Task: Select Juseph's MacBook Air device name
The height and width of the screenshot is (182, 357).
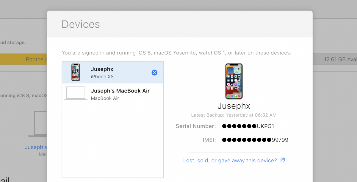Action: (x=120, y=91)
